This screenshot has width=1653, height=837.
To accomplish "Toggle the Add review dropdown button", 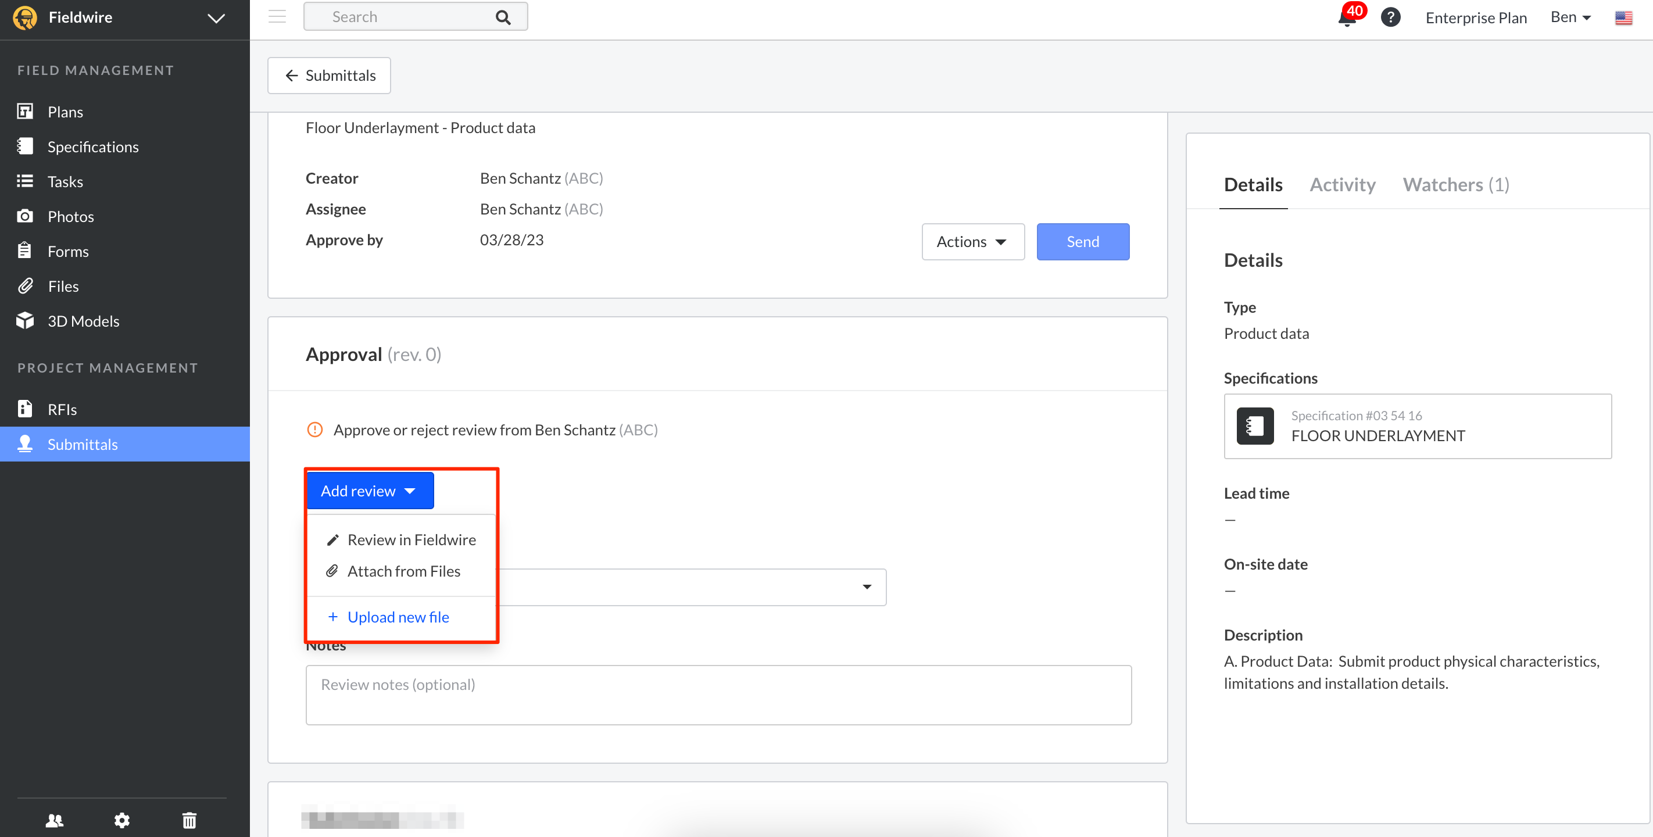I will (370, 491).
